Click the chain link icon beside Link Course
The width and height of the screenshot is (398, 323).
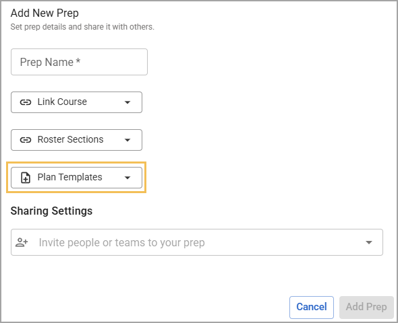[x=26, y=102]
